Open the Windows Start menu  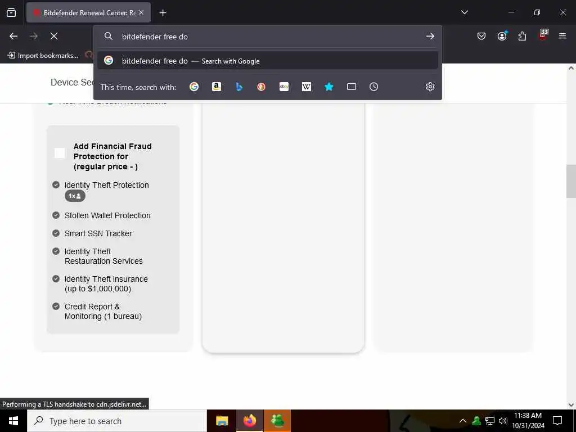click(13, 421)
